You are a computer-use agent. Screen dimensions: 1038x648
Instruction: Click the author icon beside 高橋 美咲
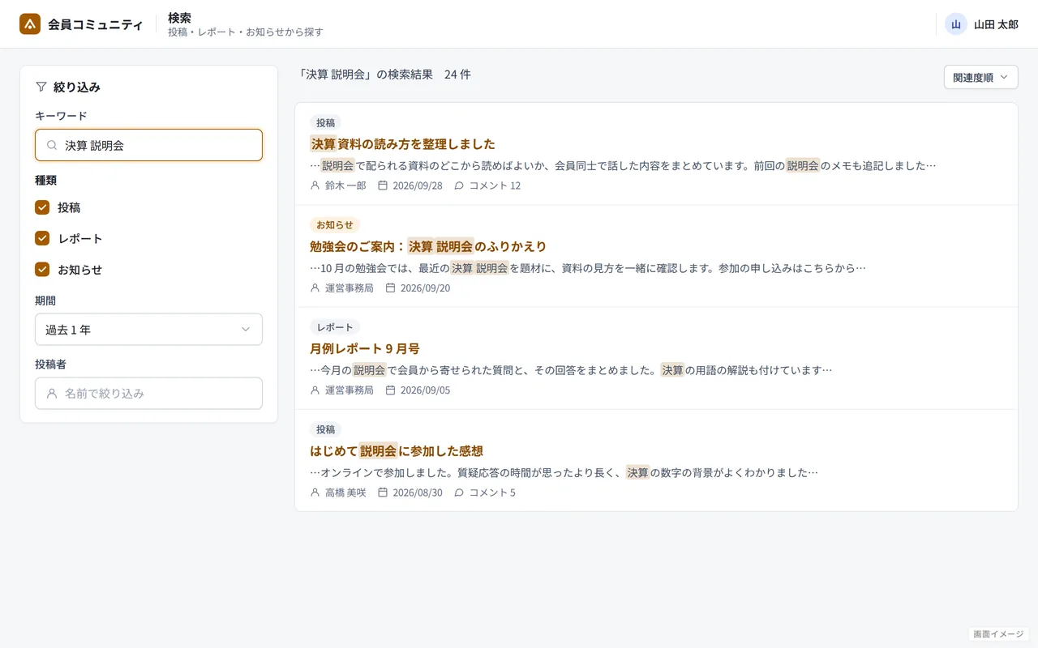coord(315,492)
